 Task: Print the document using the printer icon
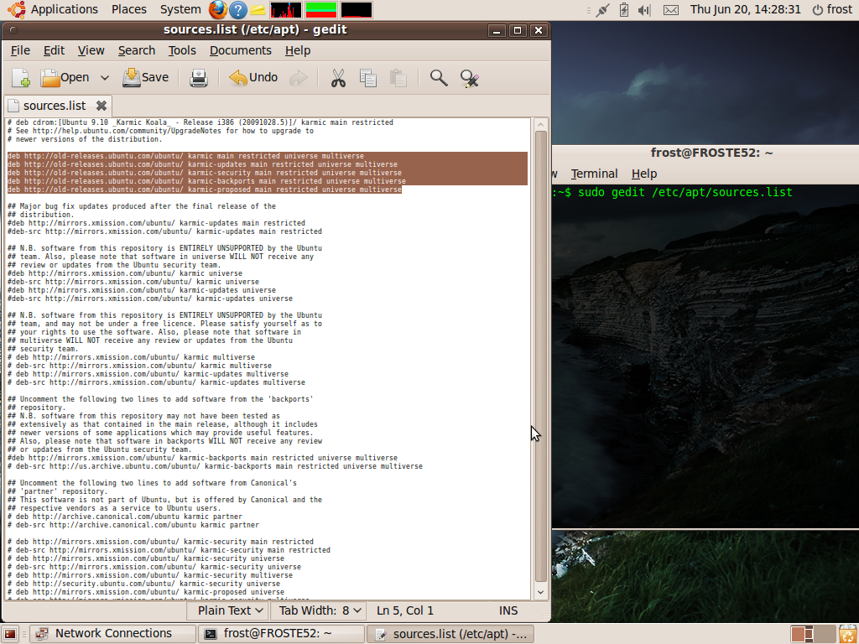(198, 78)
